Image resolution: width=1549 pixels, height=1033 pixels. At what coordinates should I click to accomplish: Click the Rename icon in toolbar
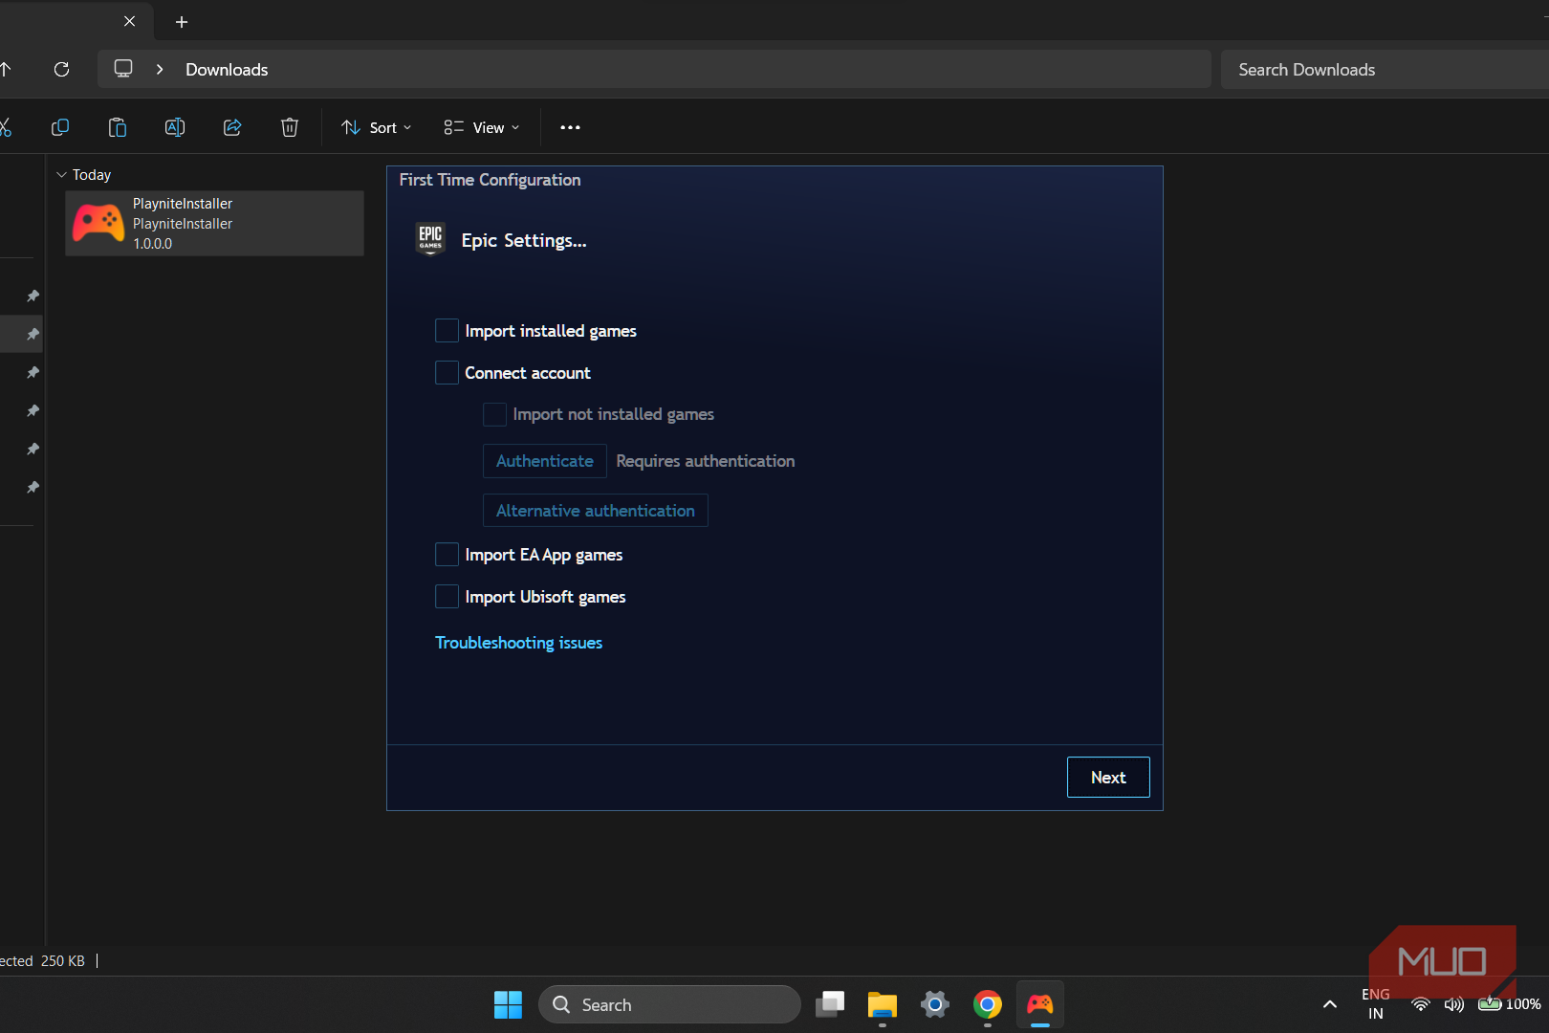(x=175, y=127)
